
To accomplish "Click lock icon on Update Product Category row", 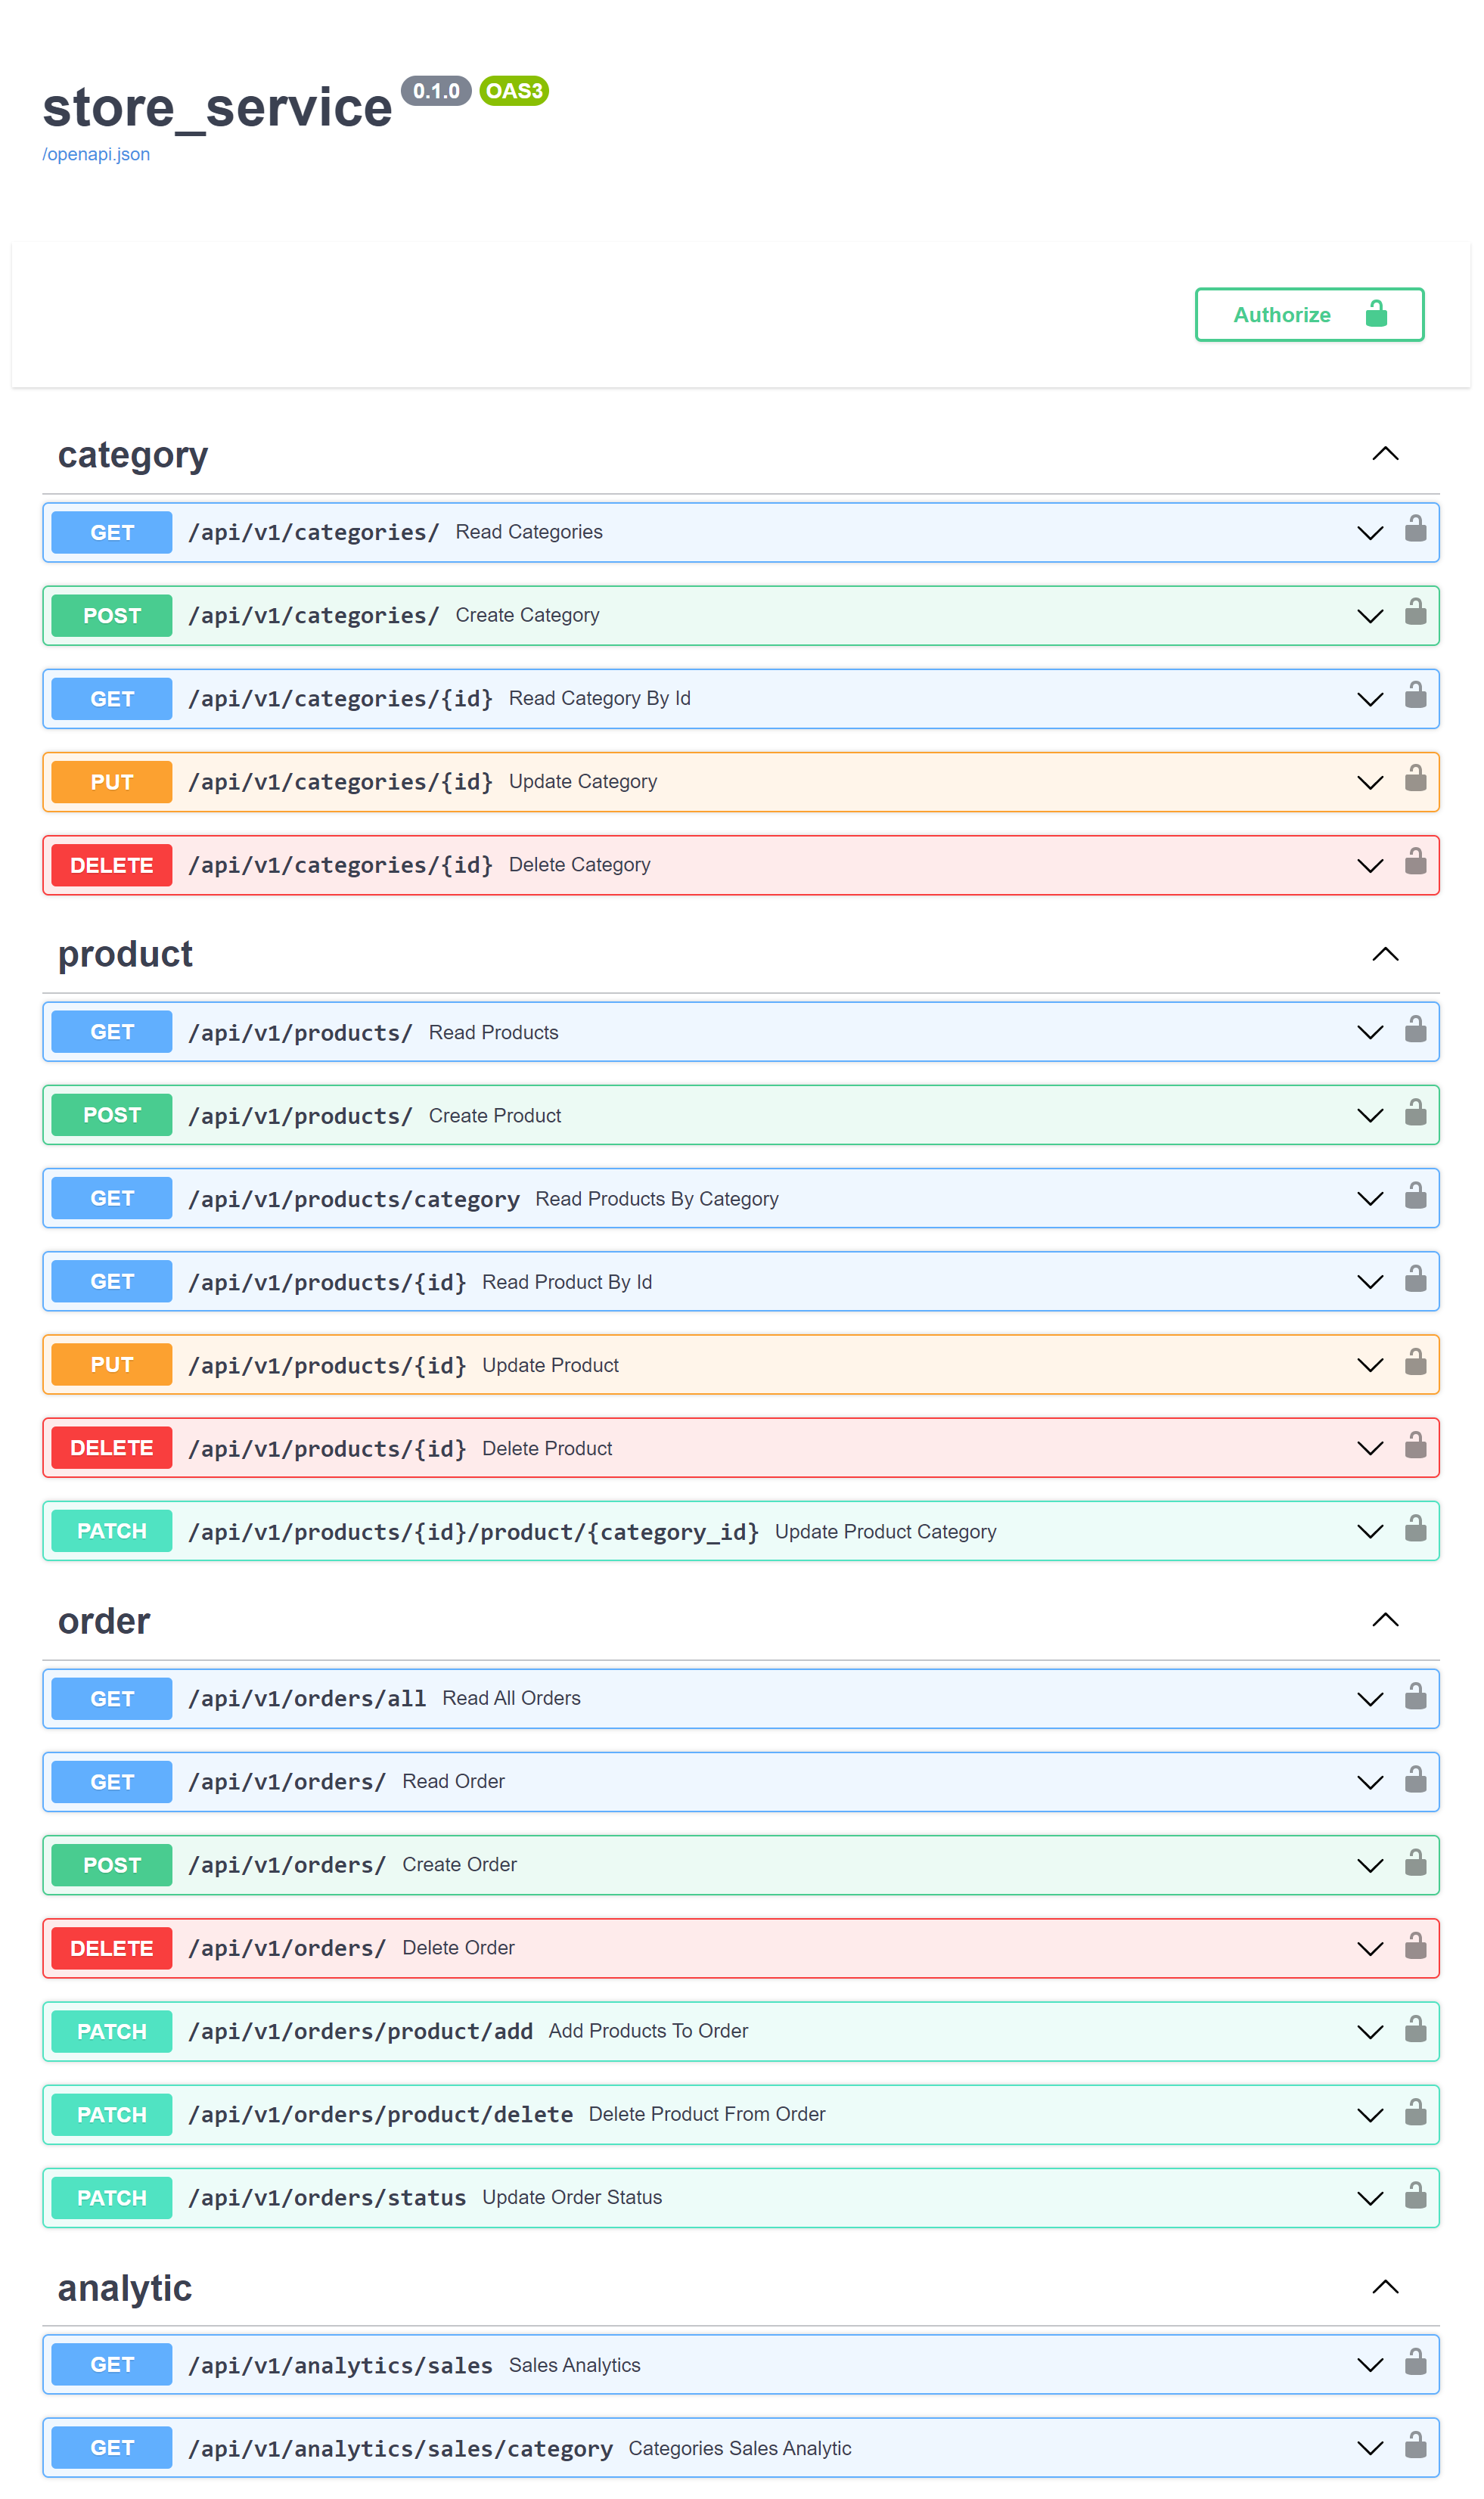I will (1415, 1529).
